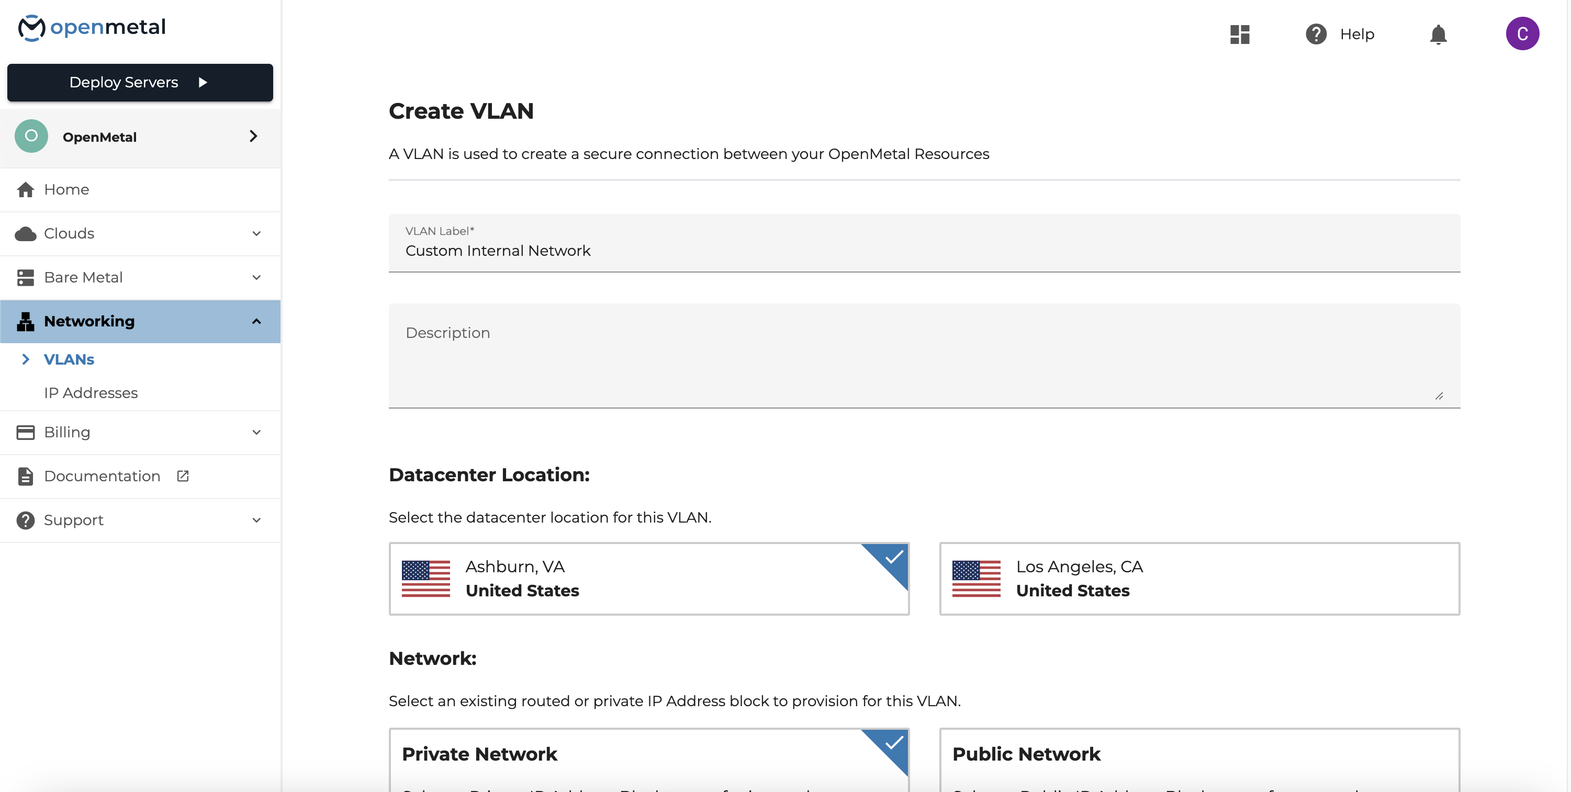This screenshot has height=792, width=1571.
Task: Open IP Addresses page
Action: (91, 393)
